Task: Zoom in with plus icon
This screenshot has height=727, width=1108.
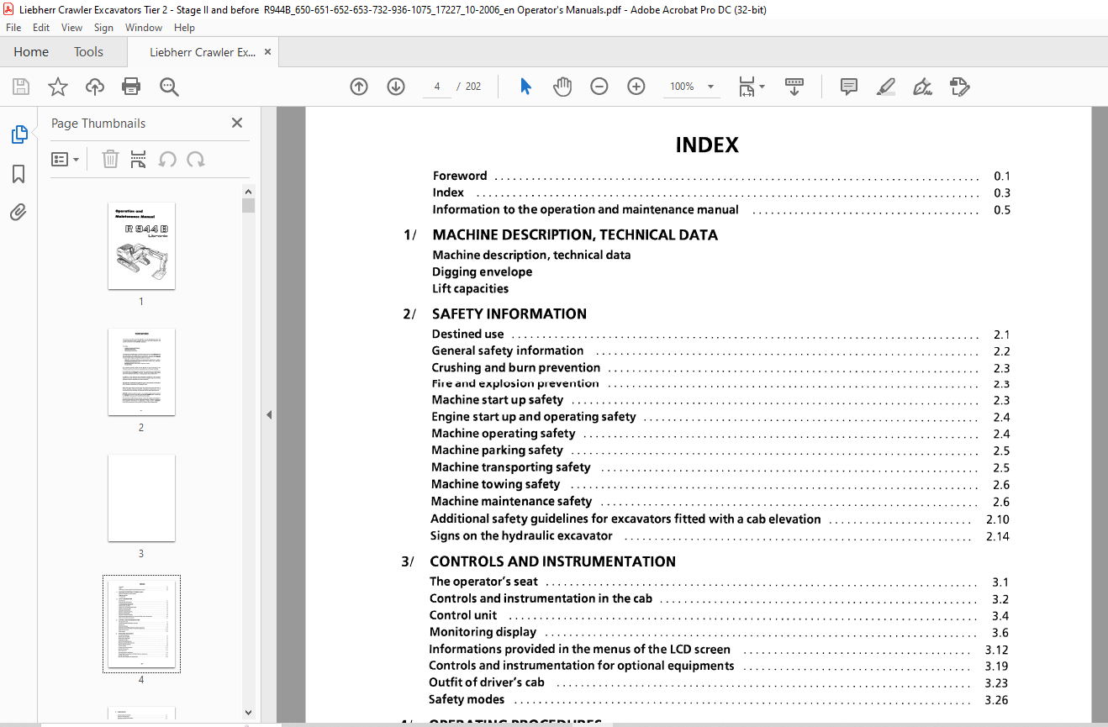Action: (x=636, y=87)
